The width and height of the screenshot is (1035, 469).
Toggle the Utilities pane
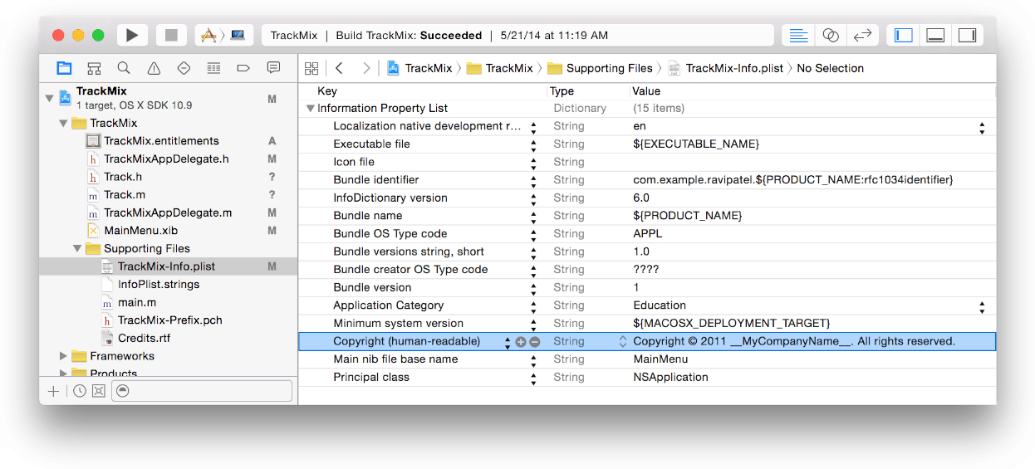(x=967, y=35)
